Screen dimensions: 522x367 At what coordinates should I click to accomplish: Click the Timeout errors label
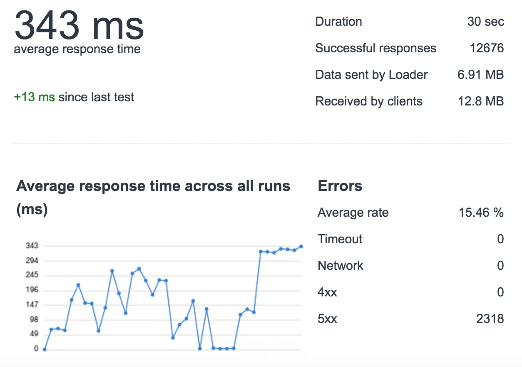pos(340,239)
